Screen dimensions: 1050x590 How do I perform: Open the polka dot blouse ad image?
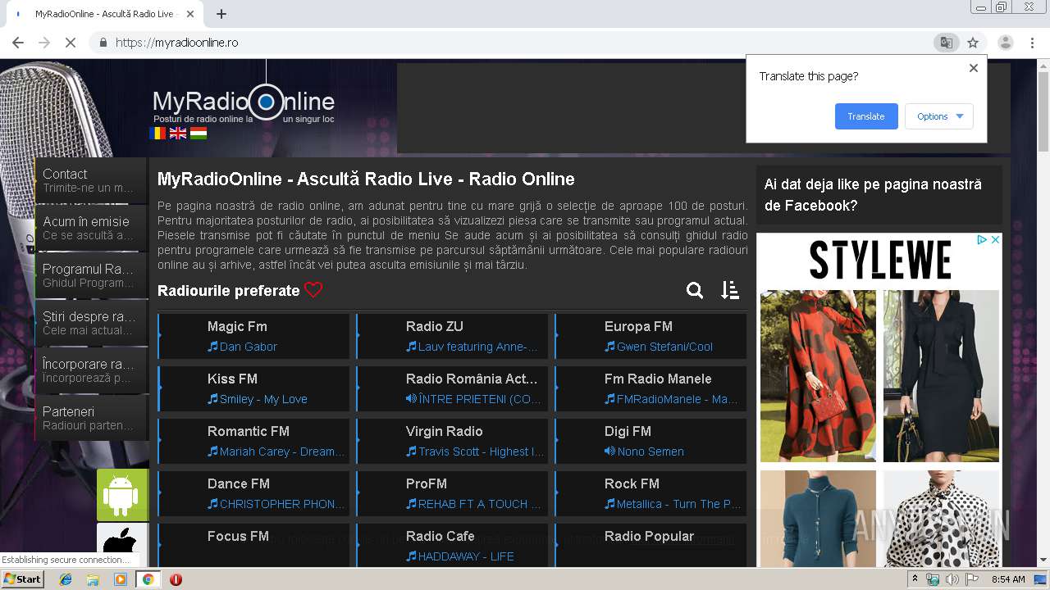[941, 519]
